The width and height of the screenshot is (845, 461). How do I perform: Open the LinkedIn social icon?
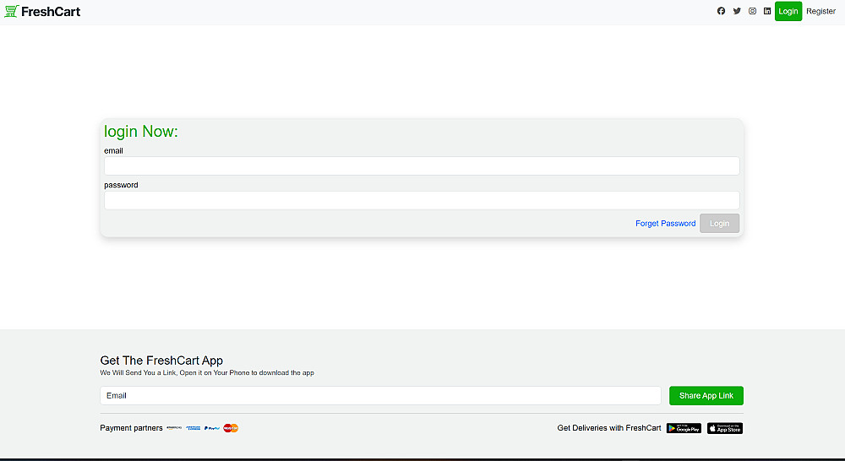coord(767,11)
